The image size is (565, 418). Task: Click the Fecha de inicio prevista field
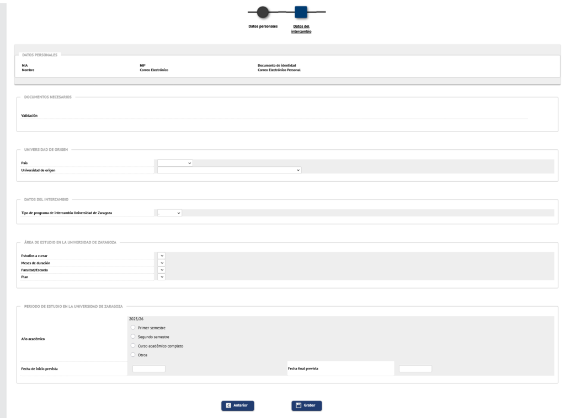point(149,368)
